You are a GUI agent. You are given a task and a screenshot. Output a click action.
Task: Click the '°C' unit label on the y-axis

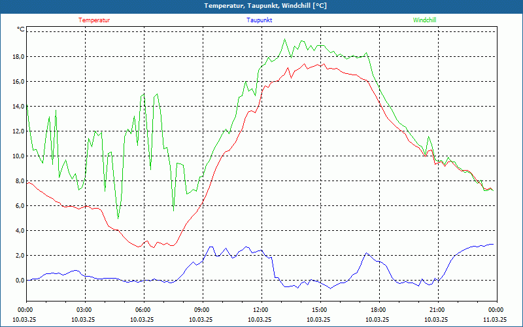(x=20, y=29)
